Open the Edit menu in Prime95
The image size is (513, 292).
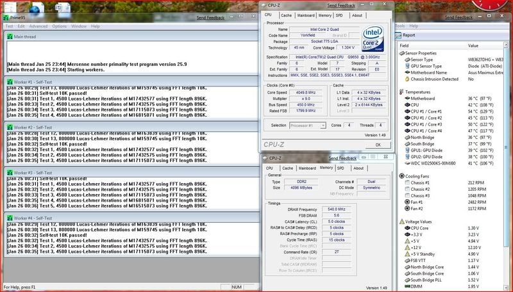(21, 26)
